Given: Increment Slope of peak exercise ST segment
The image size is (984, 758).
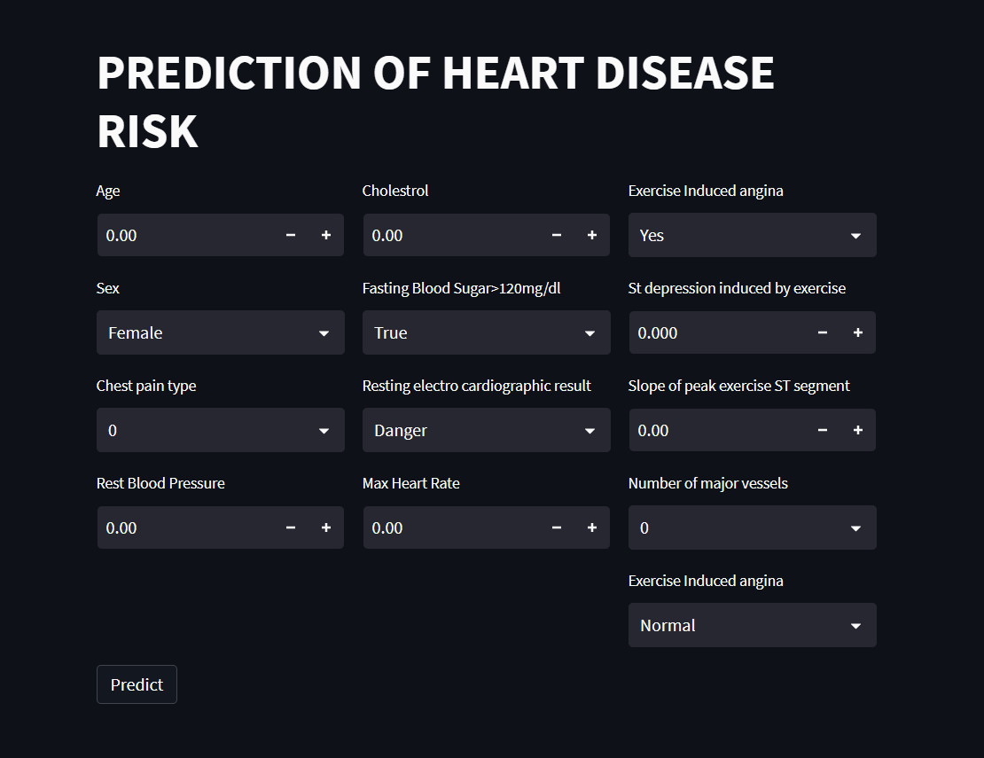Looking at the screenshot, I should pyautogui.click(x=857, y=430).
